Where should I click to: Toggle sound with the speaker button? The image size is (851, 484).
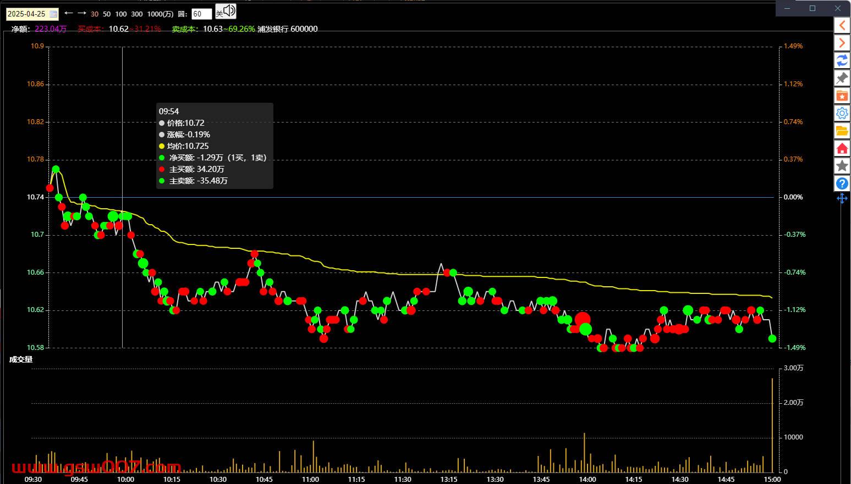coord(226,12)
